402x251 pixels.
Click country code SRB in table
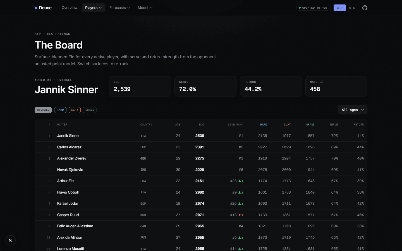143,170
